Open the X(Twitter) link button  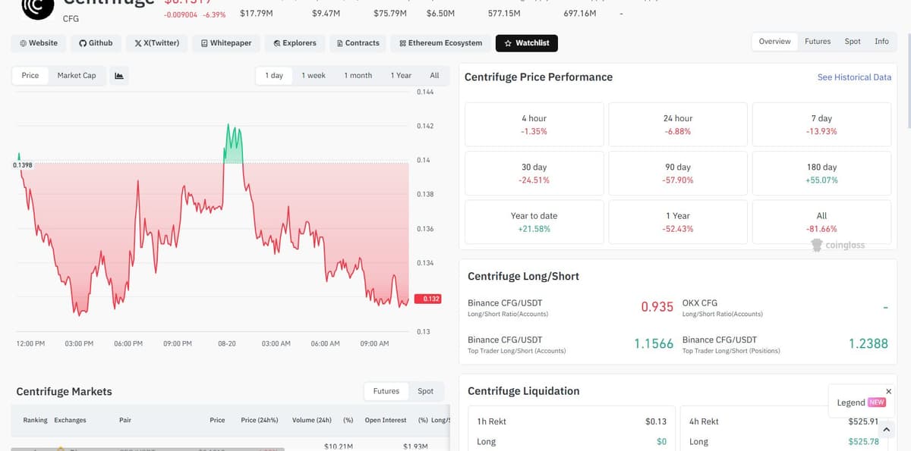click(156, 43)
